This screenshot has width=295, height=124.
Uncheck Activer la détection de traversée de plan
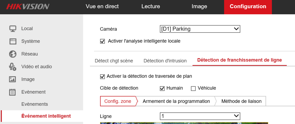(102, 77)
